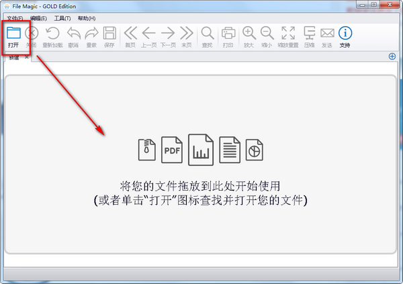Image resolution: width=403 pixels, height=284 pixels.
Task: Go to 首页 (First page) icon
Action: coord(130,33)
